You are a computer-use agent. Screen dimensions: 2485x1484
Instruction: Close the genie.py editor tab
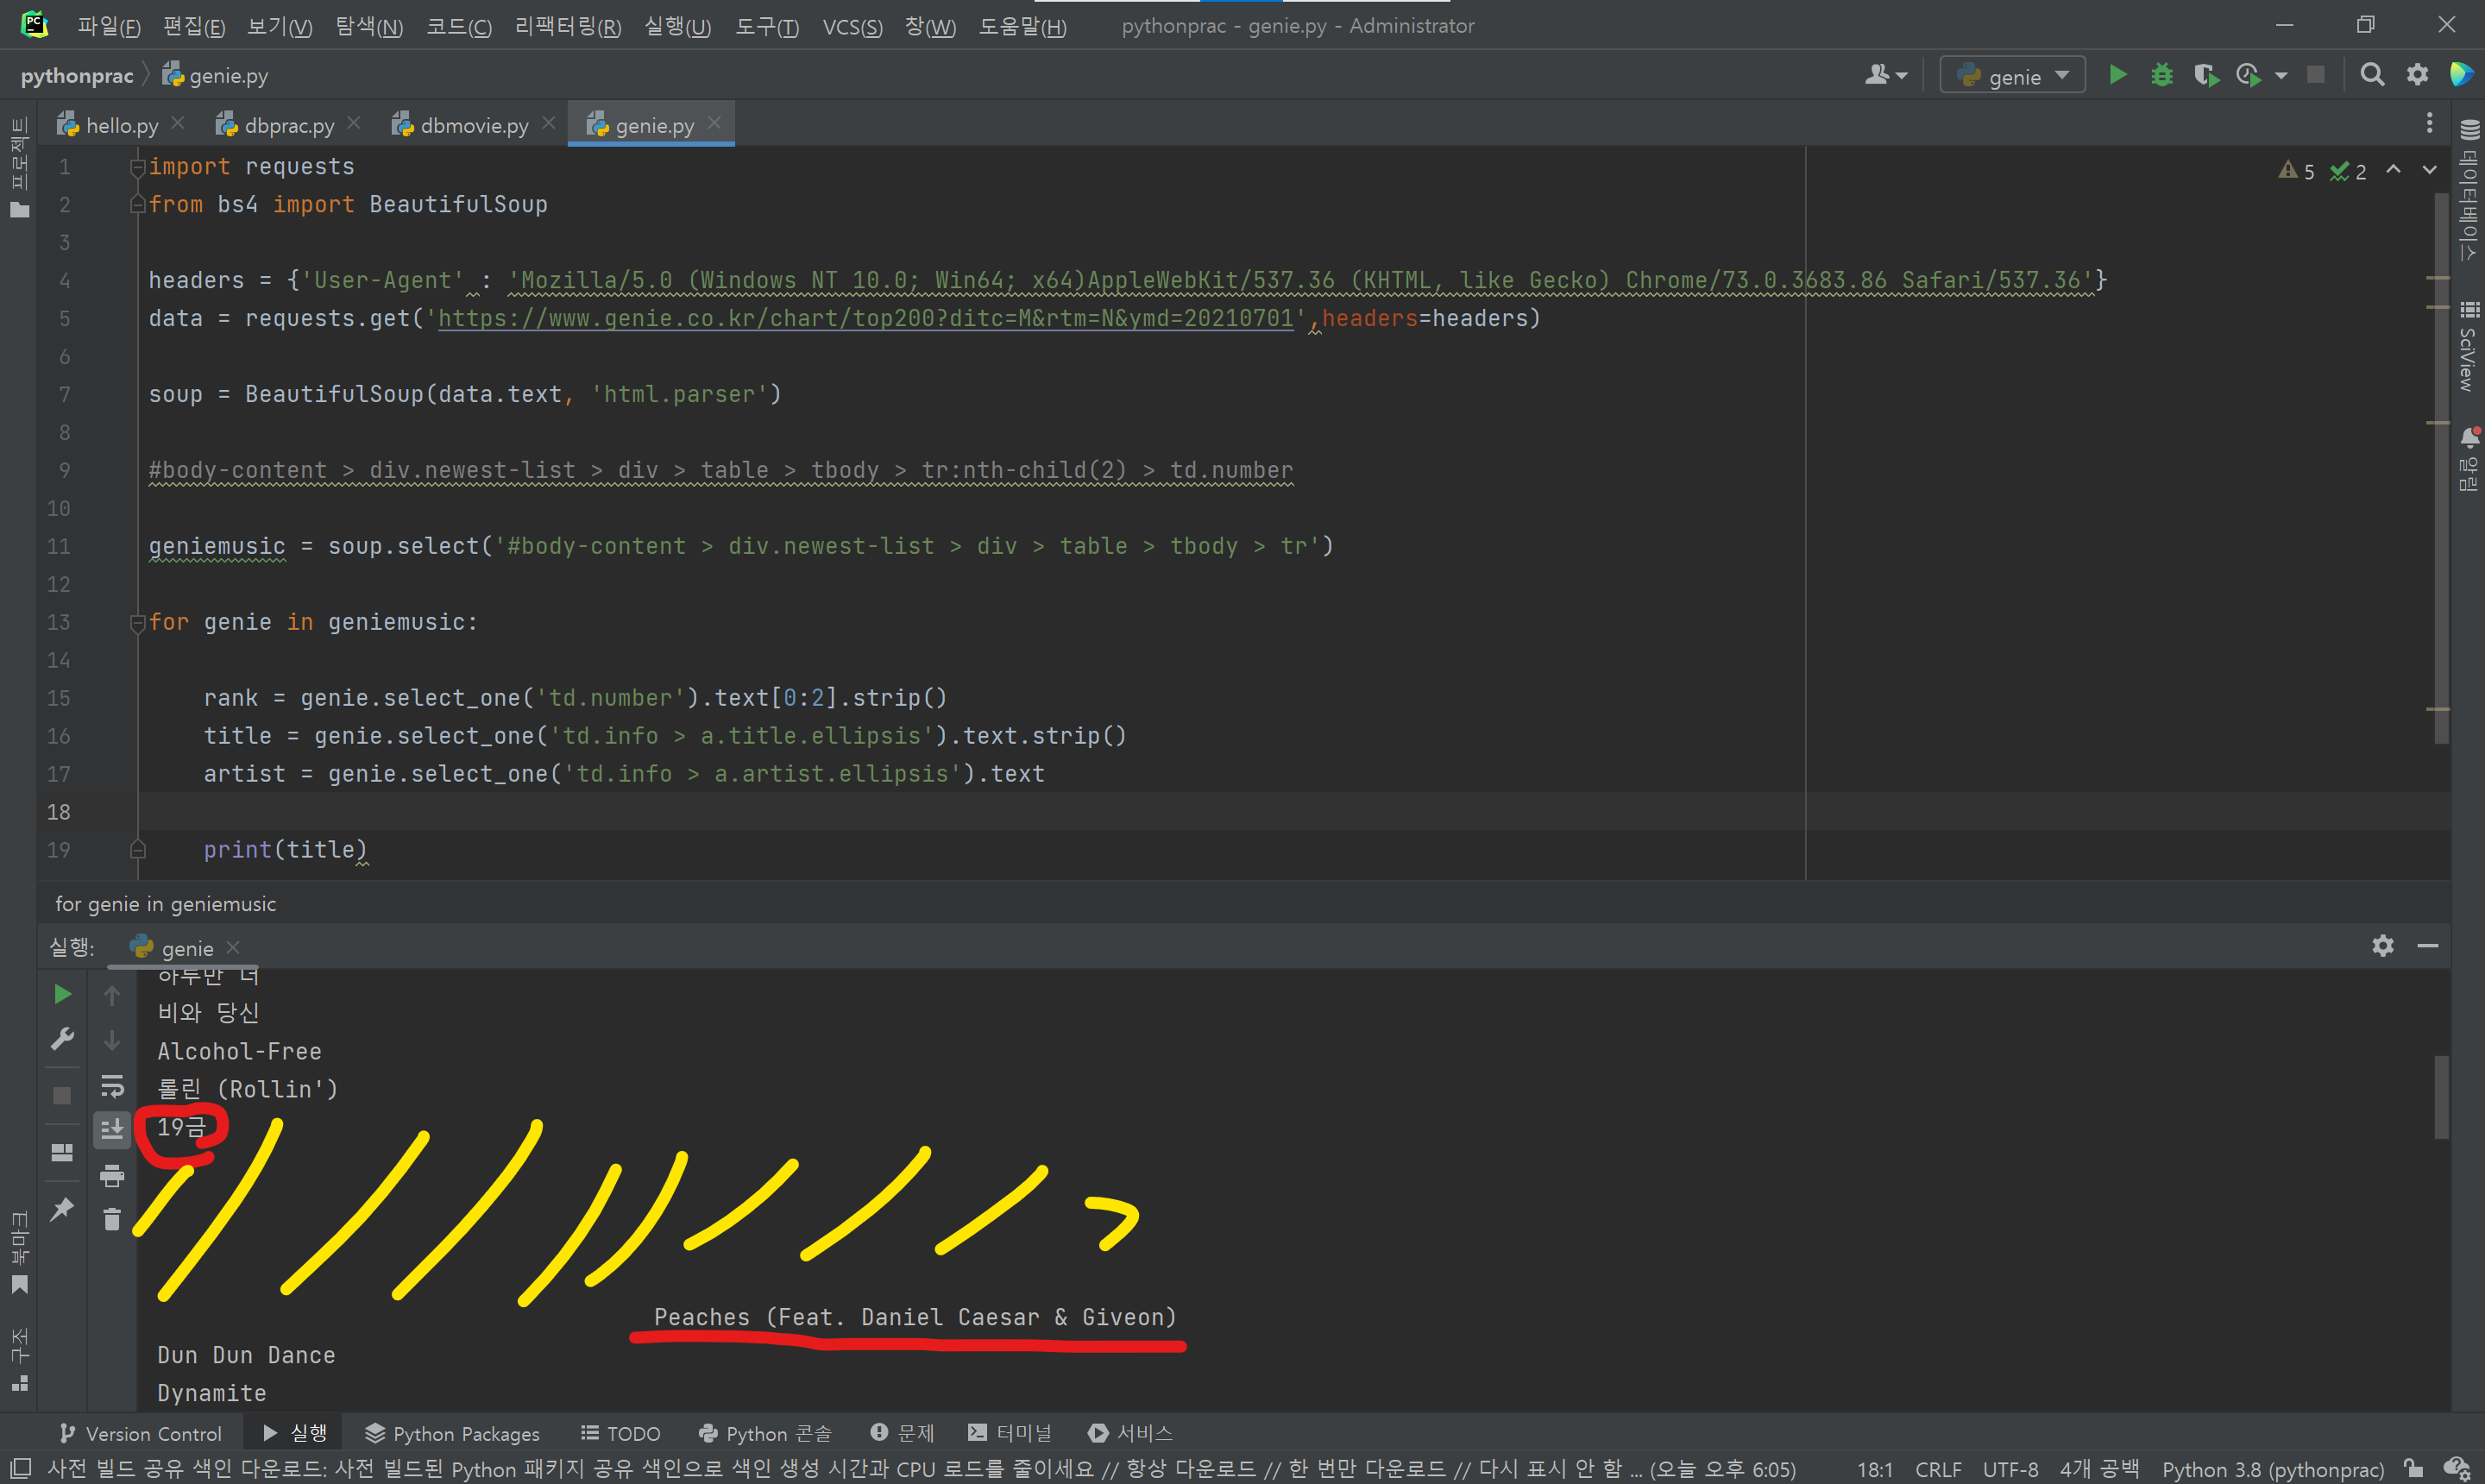click(714, 123)
